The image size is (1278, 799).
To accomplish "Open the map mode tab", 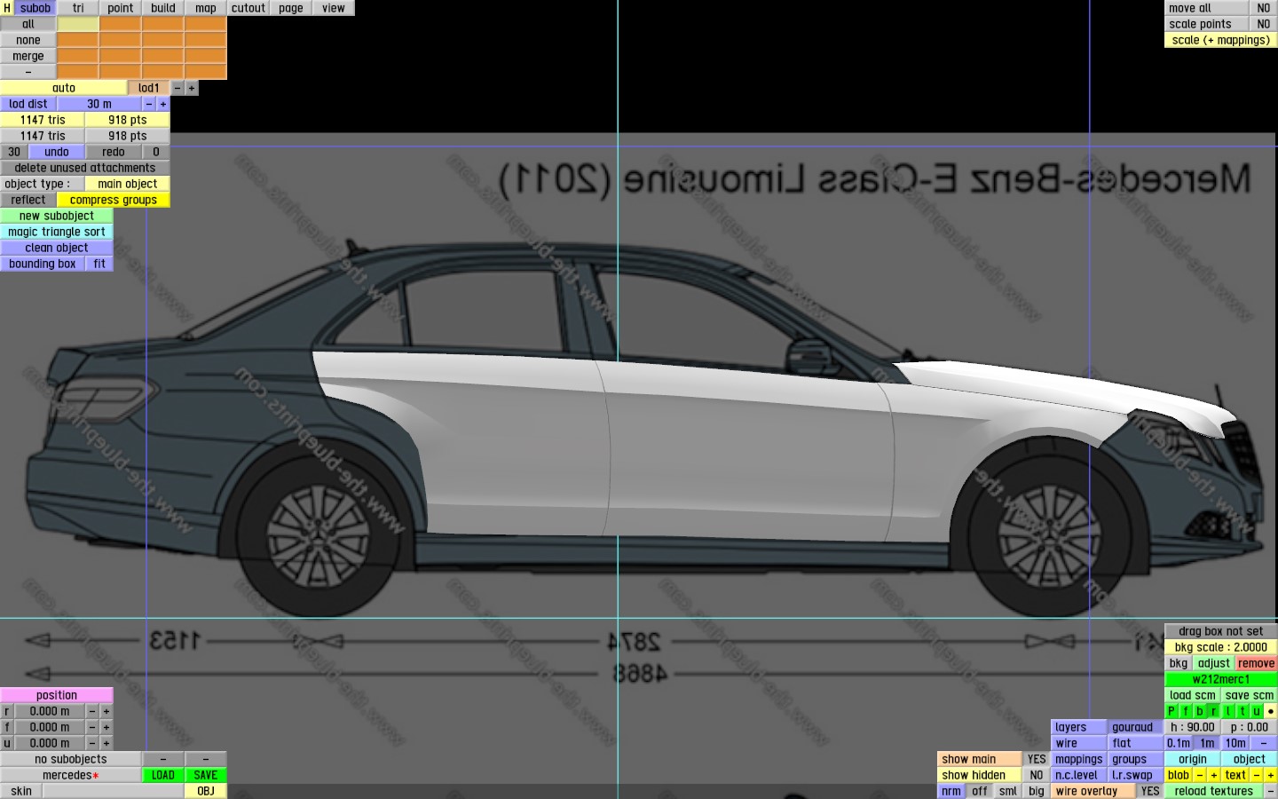I will click(x=206, y=8).
